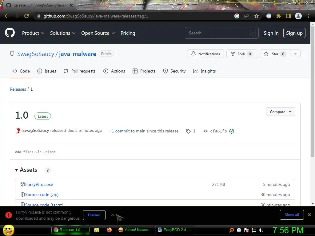This screenshot has height=236, width=315.
Task: Click the SwagSoSaucy author avatar
Action: click(x=18, y=131)
